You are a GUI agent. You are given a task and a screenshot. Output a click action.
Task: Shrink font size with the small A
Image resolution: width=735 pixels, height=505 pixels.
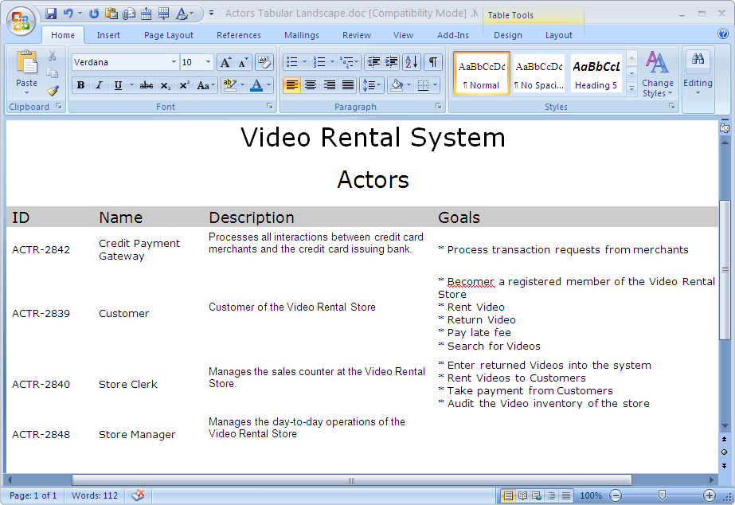tap(243, 62)
